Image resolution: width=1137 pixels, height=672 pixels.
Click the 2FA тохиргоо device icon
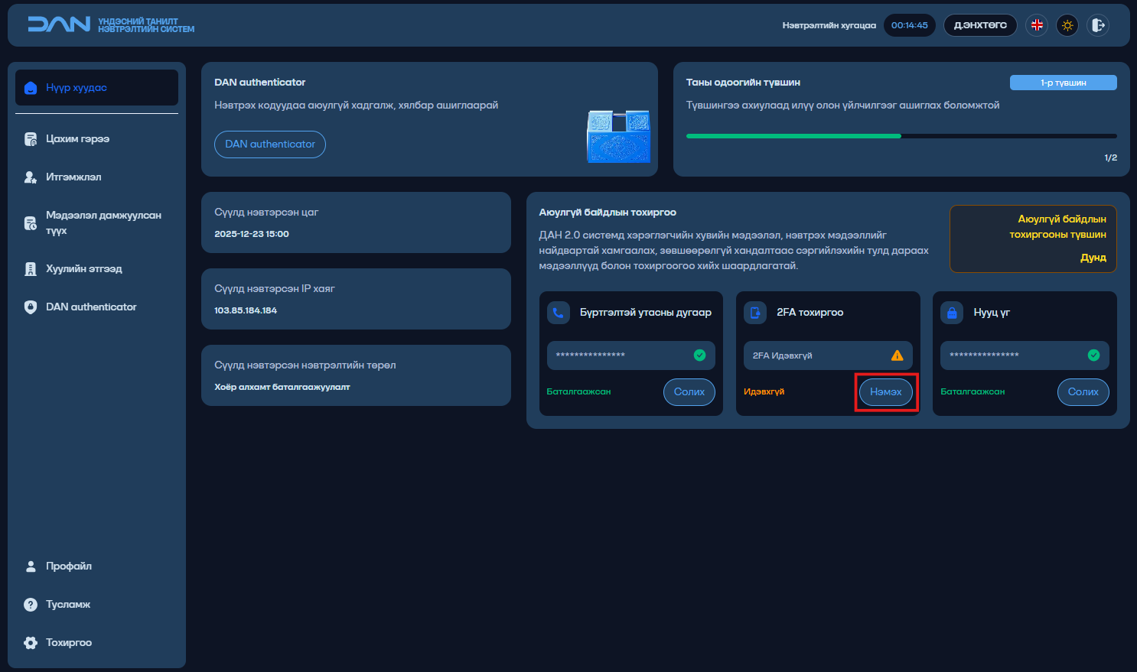[x=755, y=313]
